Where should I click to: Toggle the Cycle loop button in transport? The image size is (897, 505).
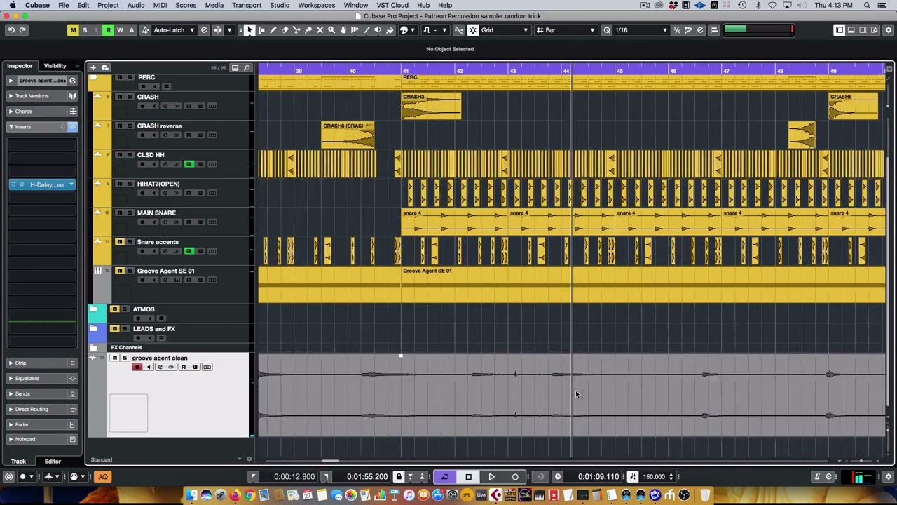point(444,477)
